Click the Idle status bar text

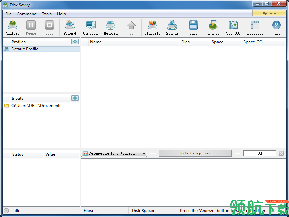[x=16, y=210]
